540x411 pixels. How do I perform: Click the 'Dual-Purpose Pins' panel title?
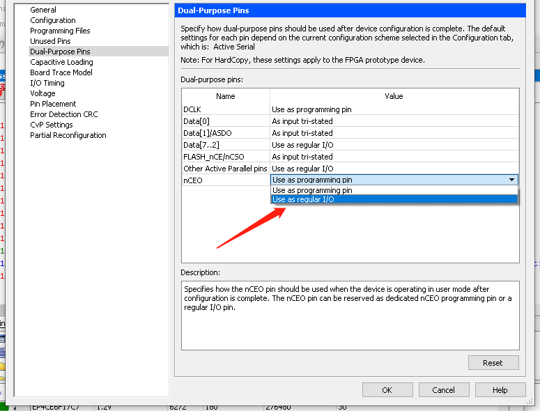[x=213, y=10]
